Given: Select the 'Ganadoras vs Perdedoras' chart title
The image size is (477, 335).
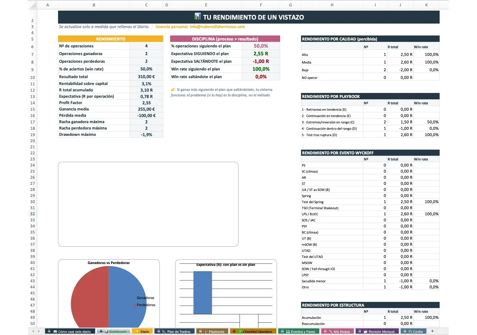Looking at the screenshot, I should click(109, 263).
